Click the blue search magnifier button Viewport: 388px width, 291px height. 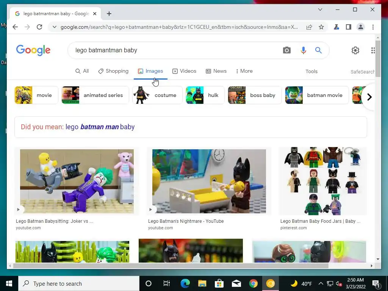(x=318, y=50)
